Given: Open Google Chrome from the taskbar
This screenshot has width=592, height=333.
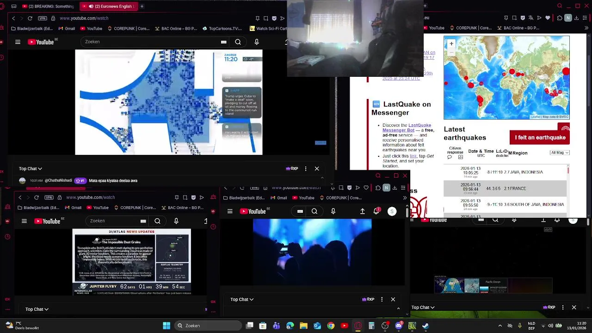Looking at the screenshot, I should (331, 326).
